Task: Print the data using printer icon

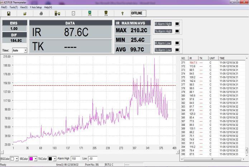Action: (x=41, y=14)
